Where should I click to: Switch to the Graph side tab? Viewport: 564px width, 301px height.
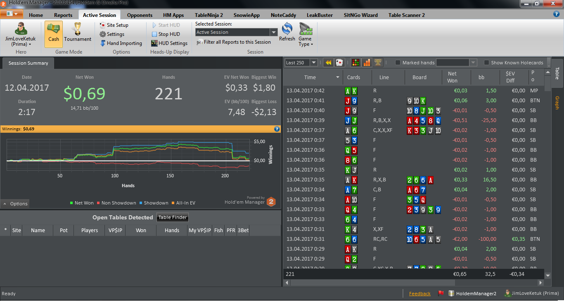tap(557, 103)
